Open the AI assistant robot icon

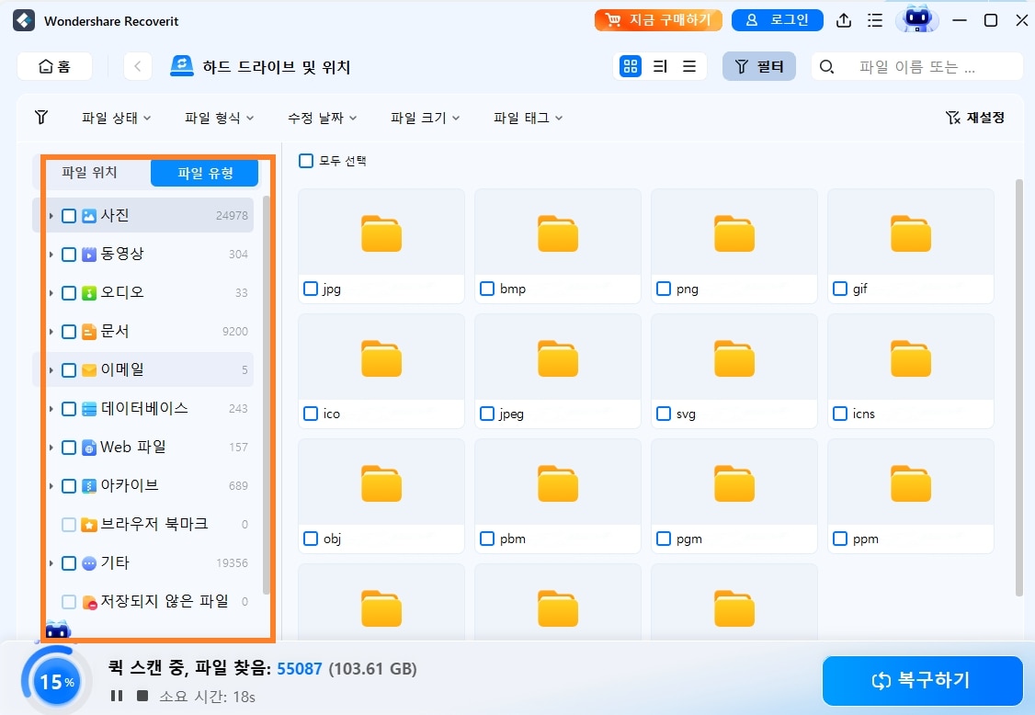pos(916,19)
